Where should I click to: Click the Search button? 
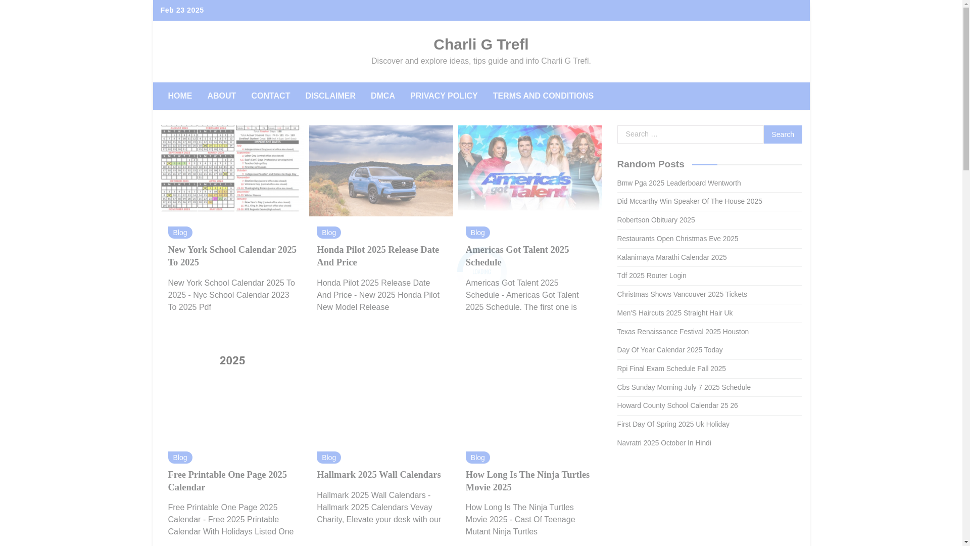click(x=783, y=134)
